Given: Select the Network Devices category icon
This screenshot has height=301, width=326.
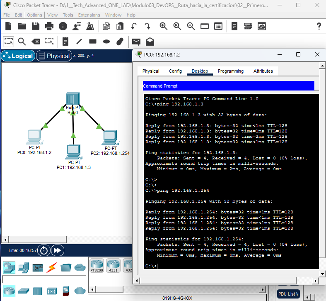Looking at the screenshot, I should coord(9,268).
